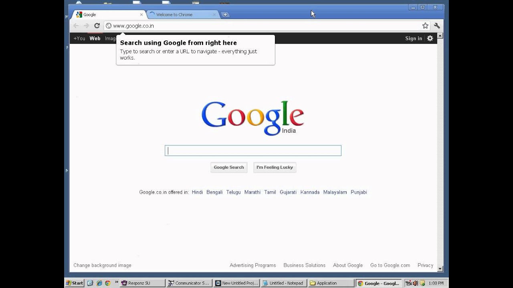513x288 pixels.
Task: Click the Google India logo
Action: (252, 118)
